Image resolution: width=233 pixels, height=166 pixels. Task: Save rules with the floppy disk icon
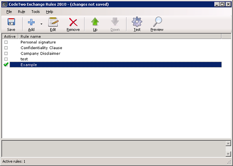[11, 24]
